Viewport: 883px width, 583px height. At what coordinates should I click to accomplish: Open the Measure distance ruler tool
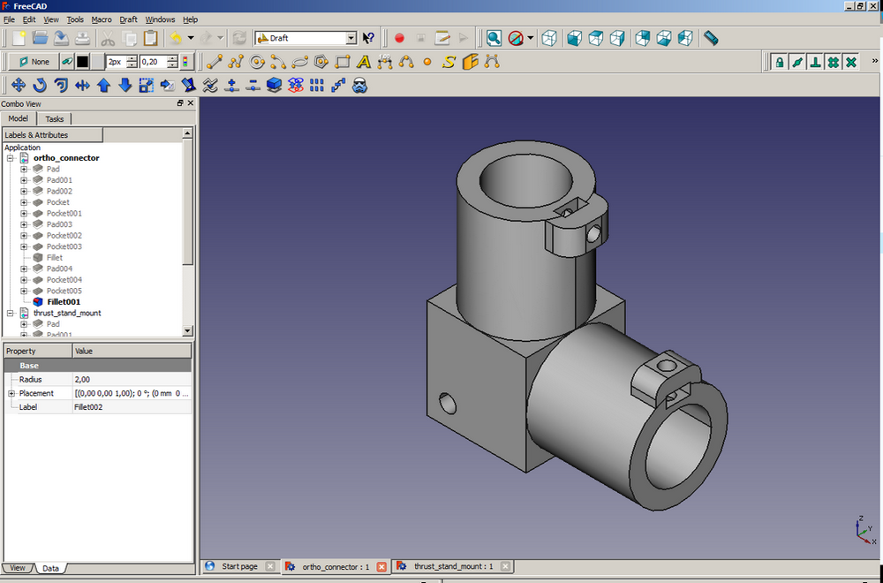click(712, 38)
